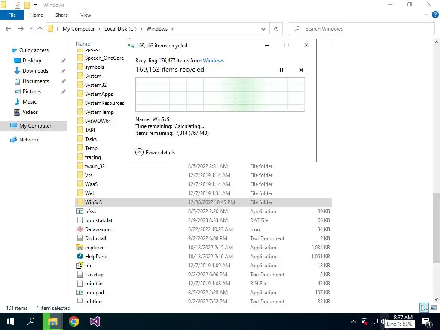Open the Quick Access Toolbar dropdown
The image size is (440, 330).
tap(35, 5)
